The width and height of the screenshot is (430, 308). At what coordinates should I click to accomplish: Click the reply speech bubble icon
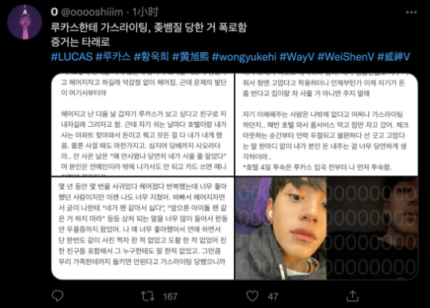57,296
